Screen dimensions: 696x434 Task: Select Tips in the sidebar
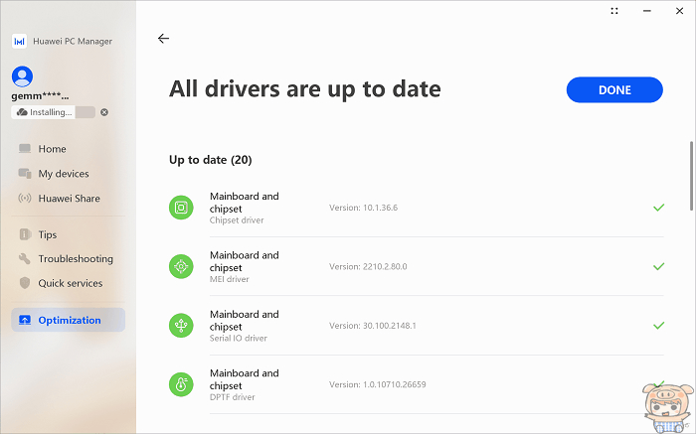click(47, 235)
